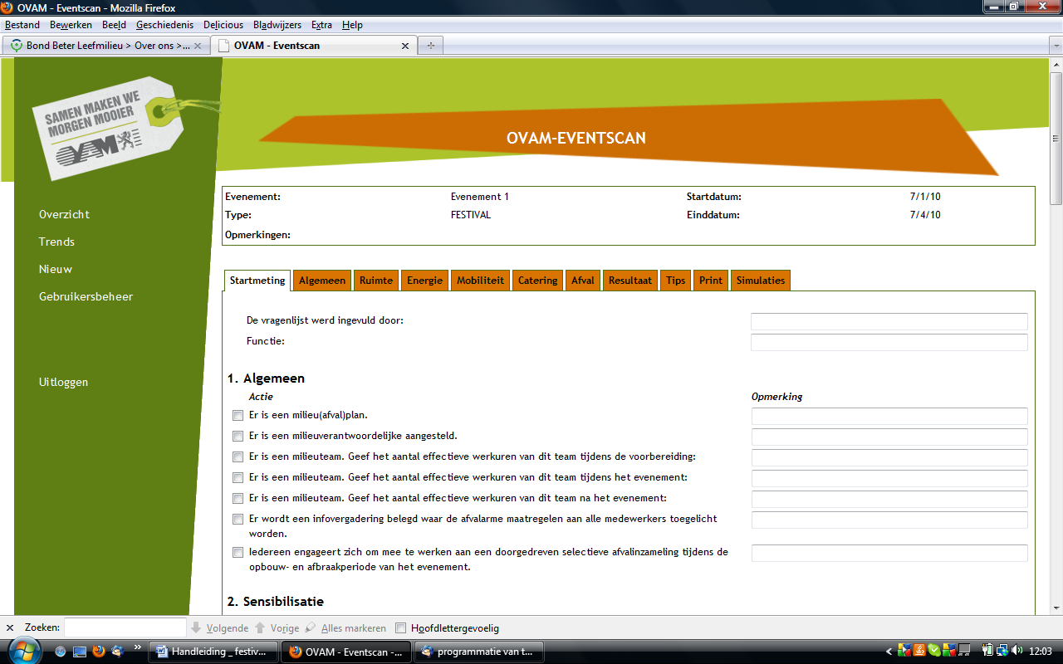Click the Vorige up arrow in find bar

[261, 627]
